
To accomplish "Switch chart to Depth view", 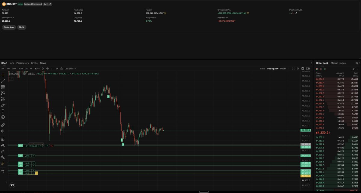I will (283, 69).
